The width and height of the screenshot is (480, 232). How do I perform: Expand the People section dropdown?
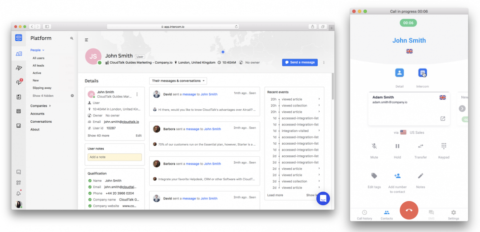(x=37, y=50)
